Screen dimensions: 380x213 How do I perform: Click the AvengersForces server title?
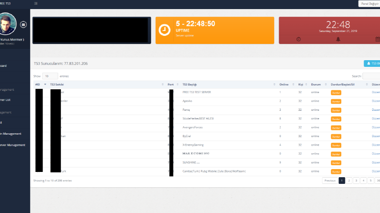click(193, 127)
